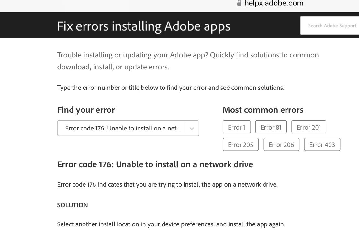This screenshot has height=240, width=359.
Task: Pick the Error 206 button
Action: (281, 144)
